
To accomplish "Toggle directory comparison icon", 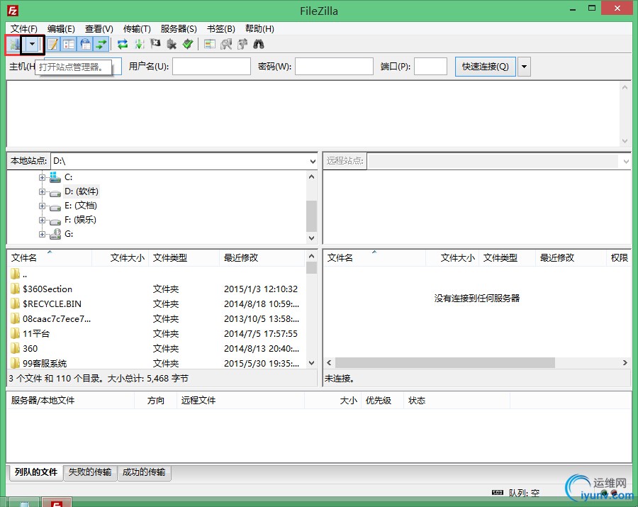I will 226,44.
